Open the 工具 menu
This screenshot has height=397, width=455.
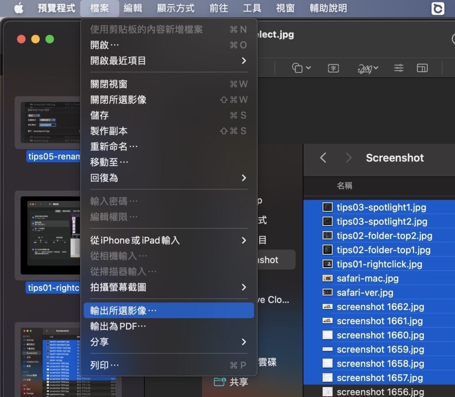252,8
